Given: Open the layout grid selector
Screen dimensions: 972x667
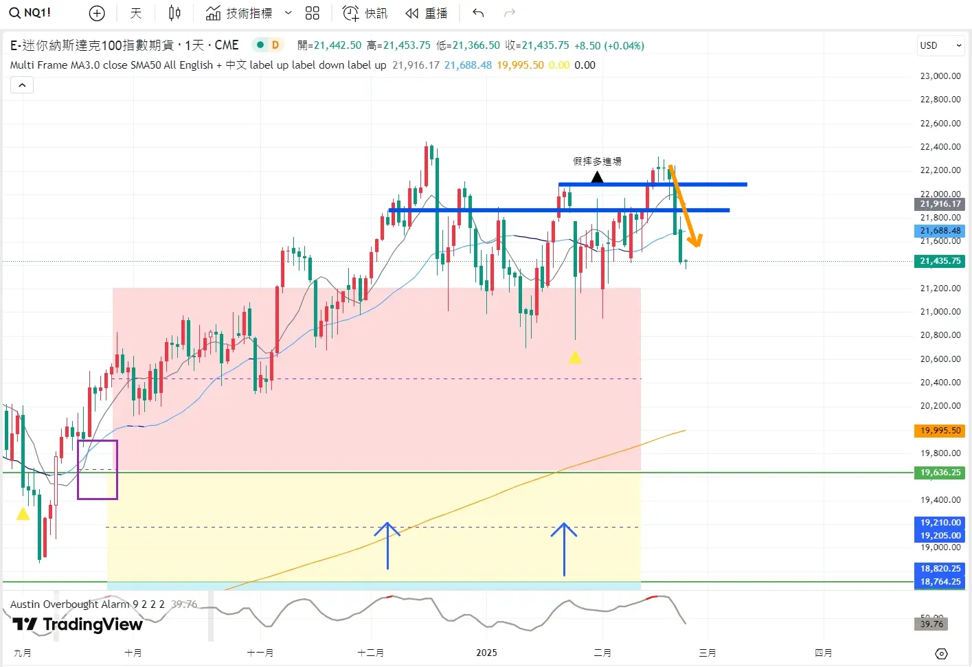Looking at the screenshot, I should pyautogui.click(x=313, y=13).
